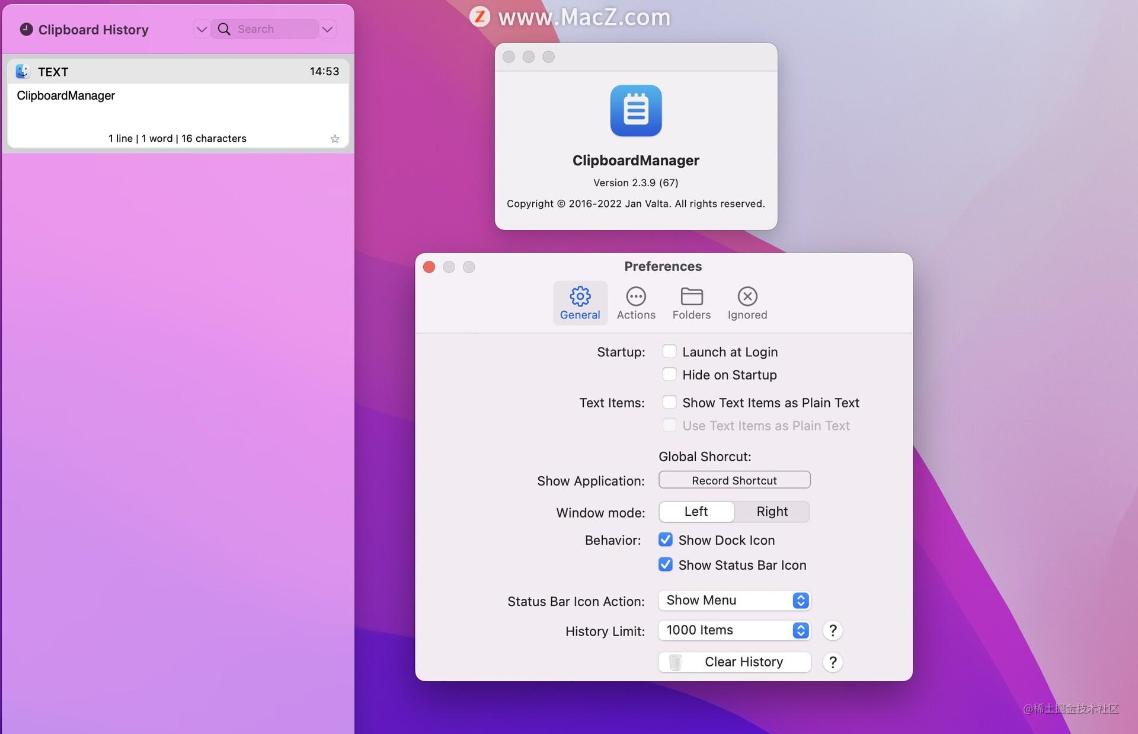Switch to the Folders tab
Viewport: 1138px width, 734px height.
tap(691, 302)
